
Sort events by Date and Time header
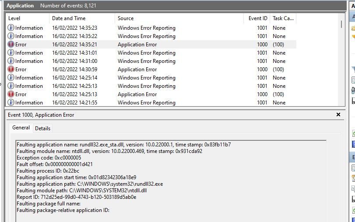[x=82, y=18]
